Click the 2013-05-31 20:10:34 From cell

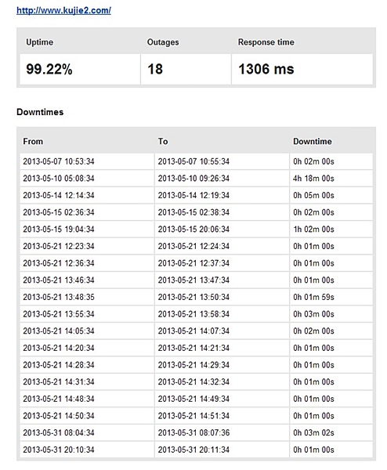point(87,450)
